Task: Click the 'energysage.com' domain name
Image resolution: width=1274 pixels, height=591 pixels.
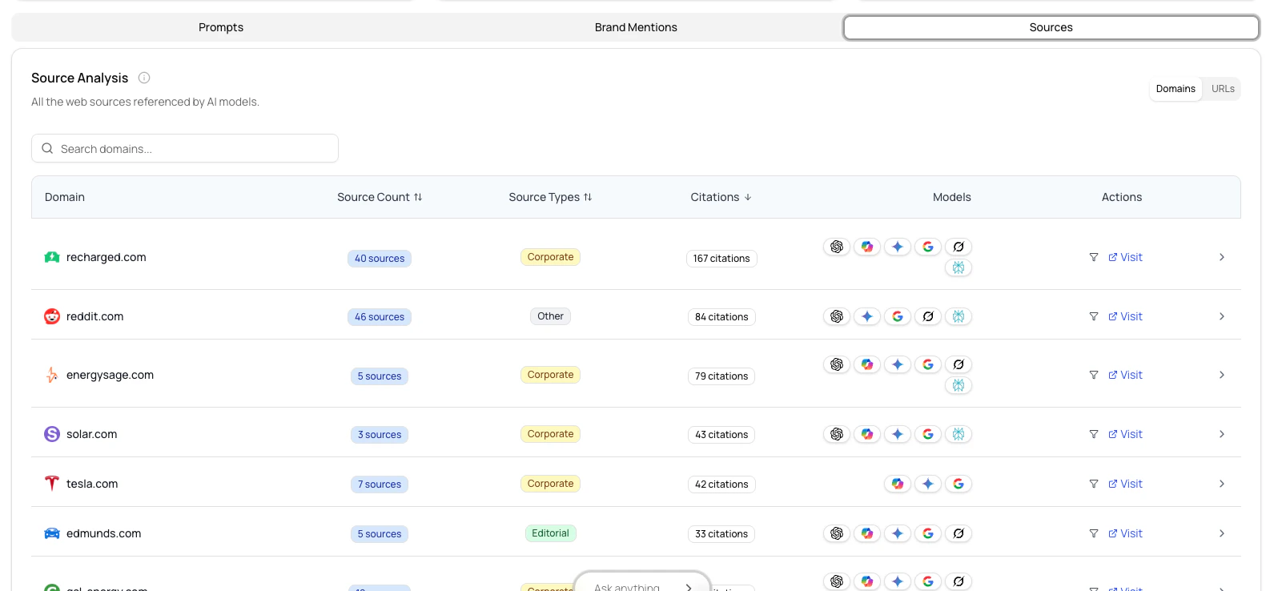Action: pos(110,375)
